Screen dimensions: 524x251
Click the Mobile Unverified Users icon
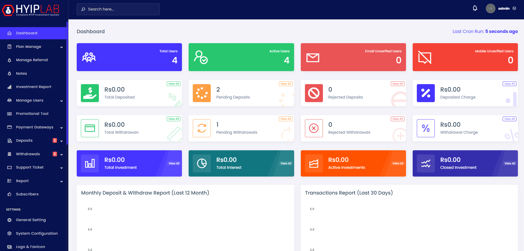pos(425,58)
